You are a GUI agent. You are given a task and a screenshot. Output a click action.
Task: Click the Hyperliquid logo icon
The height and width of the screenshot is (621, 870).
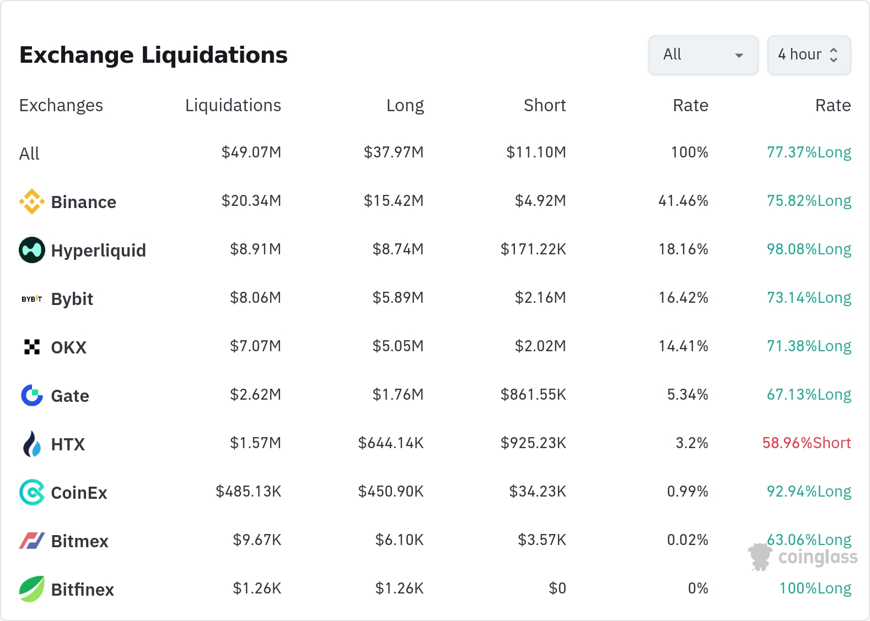point(32,250)
